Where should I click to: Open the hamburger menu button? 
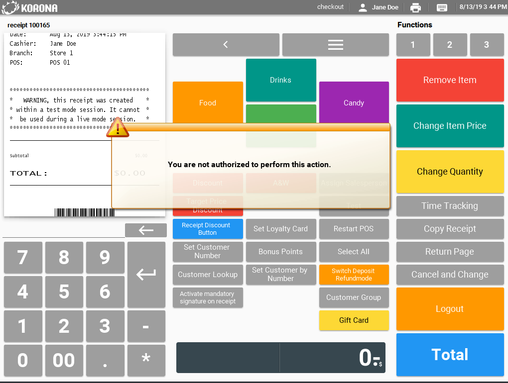point(335,45)
